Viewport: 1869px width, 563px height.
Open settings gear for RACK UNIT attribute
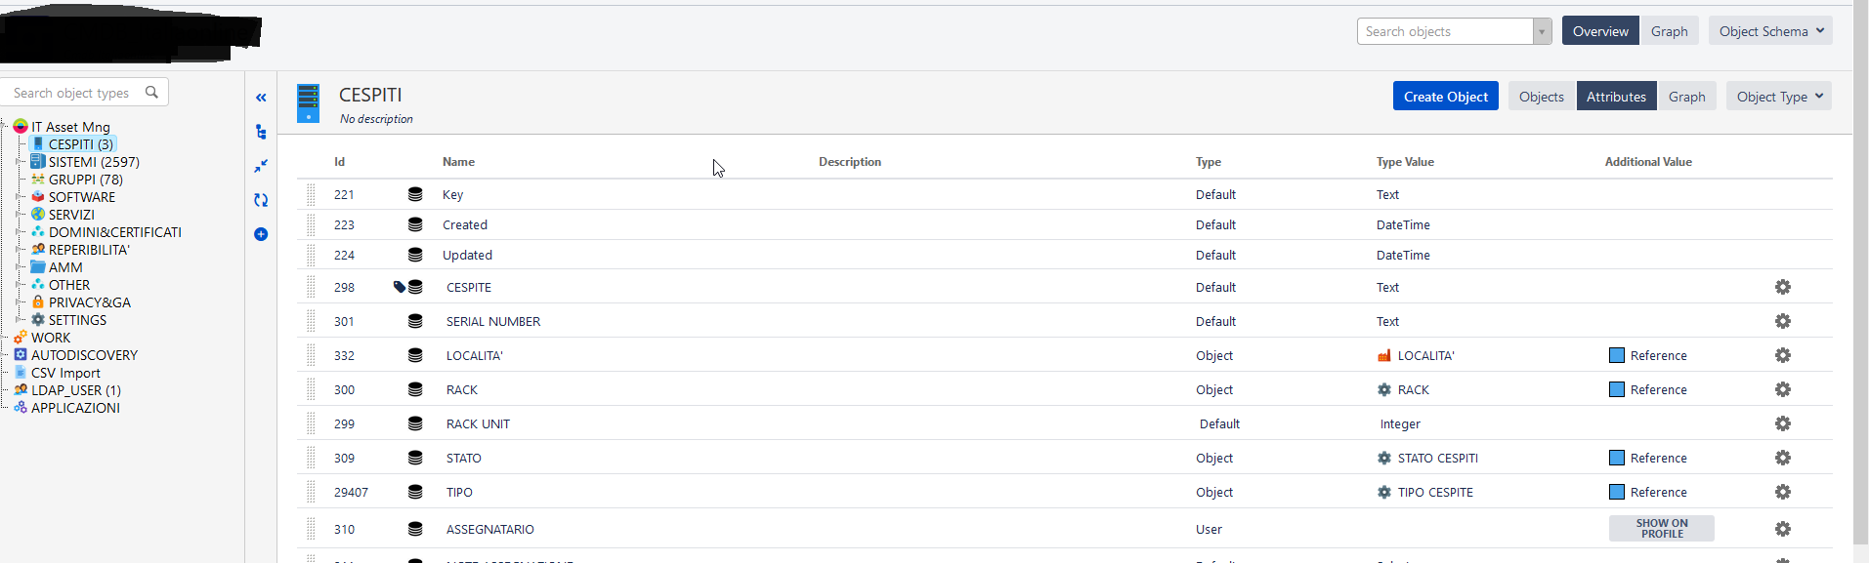pyautogui.click(x=1783, y=423)
